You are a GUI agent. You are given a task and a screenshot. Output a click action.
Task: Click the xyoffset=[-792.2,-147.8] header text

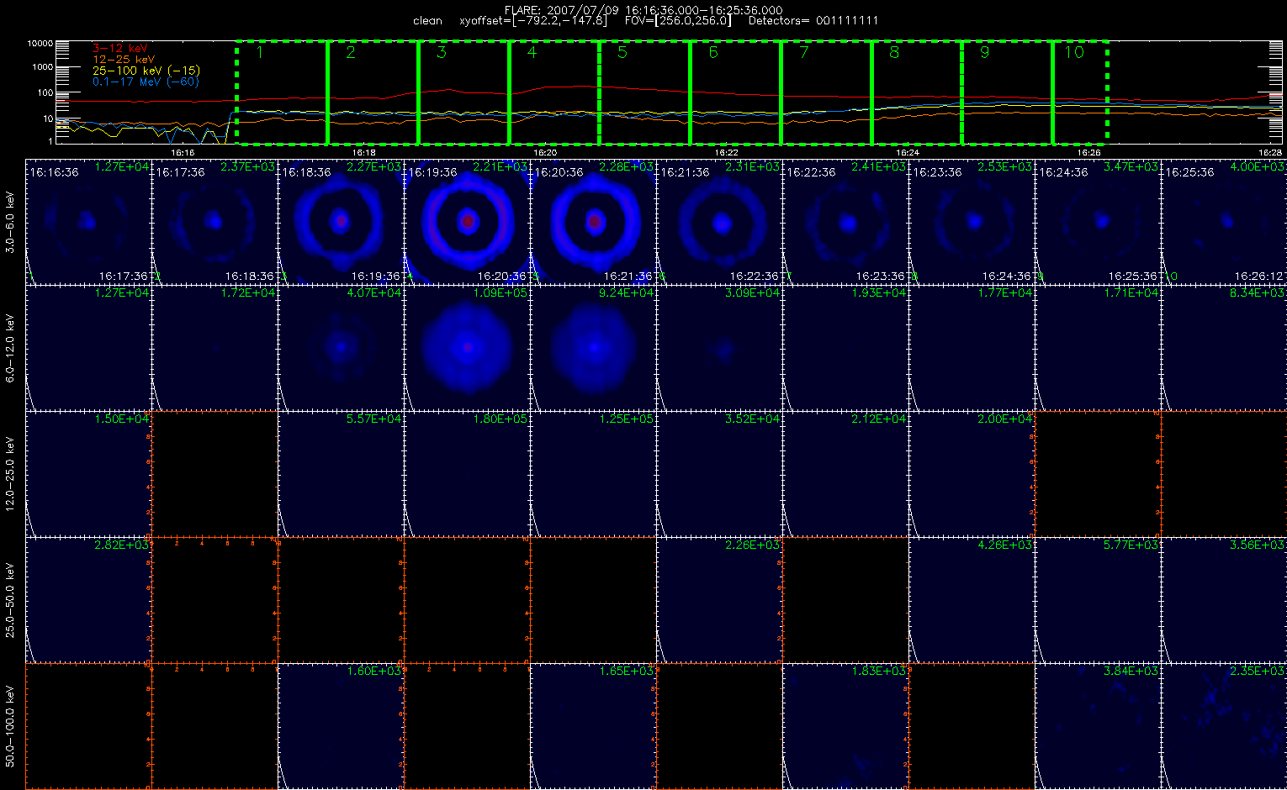[x=534, y=20]
